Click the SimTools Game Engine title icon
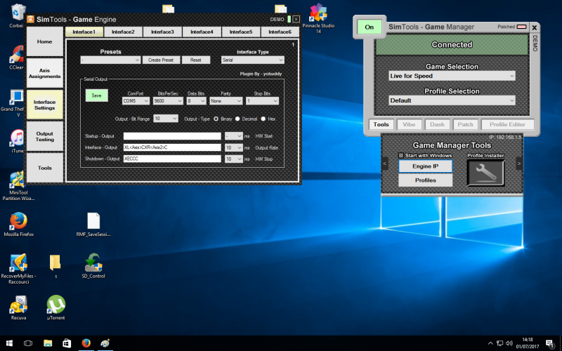The height and width of the screenshot is (351, 562). click(x=30, y=20)
